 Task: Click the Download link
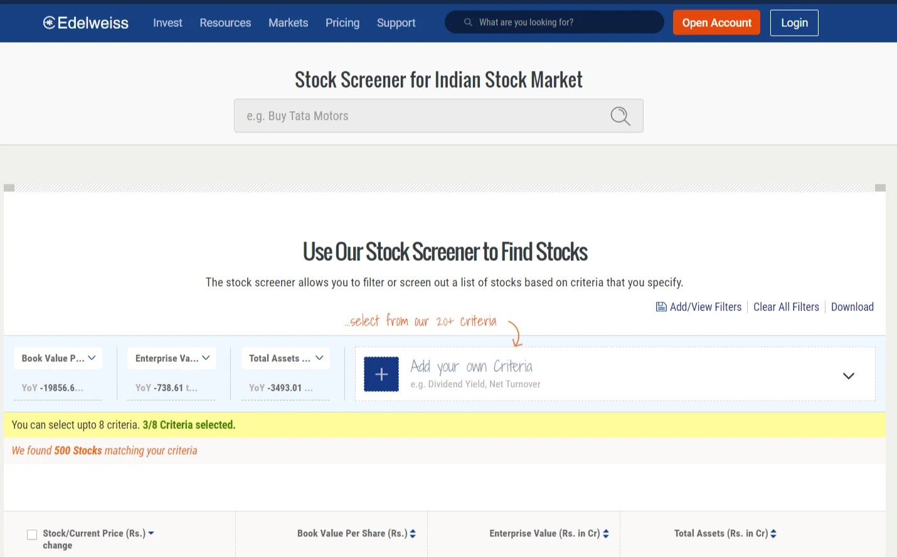tap(852, 307)
